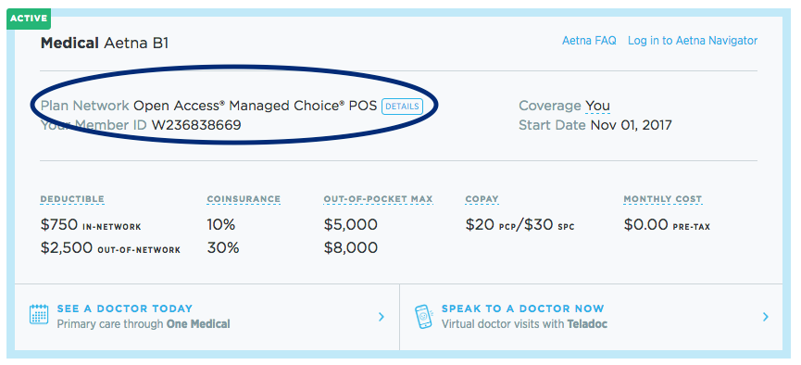Click the green ACTIVE status badge

[29, 19]
